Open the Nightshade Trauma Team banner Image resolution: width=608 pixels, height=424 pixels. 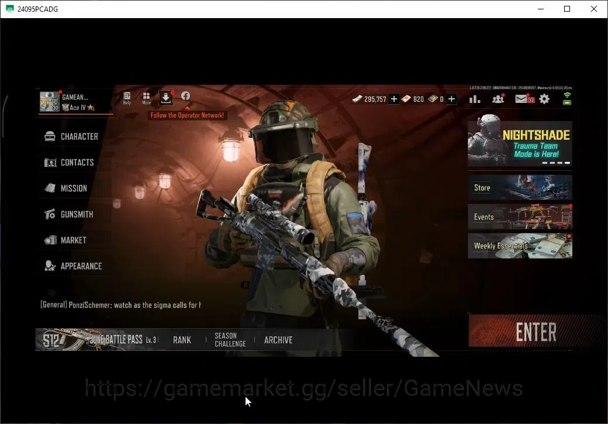click(520, 142)
